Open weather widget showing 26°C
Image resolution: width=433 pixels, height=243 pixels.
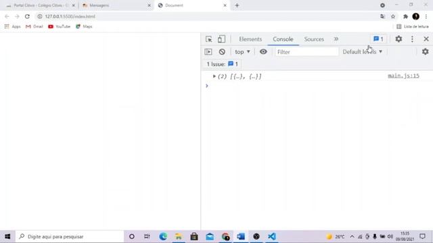tap(336, 236)
